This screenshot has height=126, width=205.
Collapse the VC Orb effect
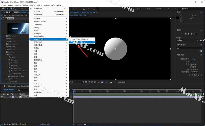pos(2,18)
